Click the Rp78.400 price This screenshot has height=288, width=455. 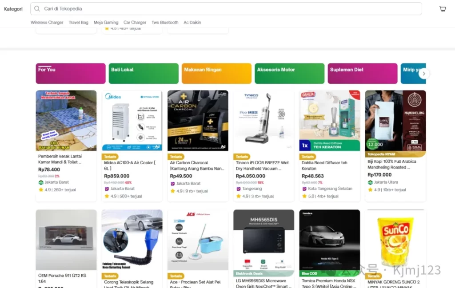pos(49,170)
